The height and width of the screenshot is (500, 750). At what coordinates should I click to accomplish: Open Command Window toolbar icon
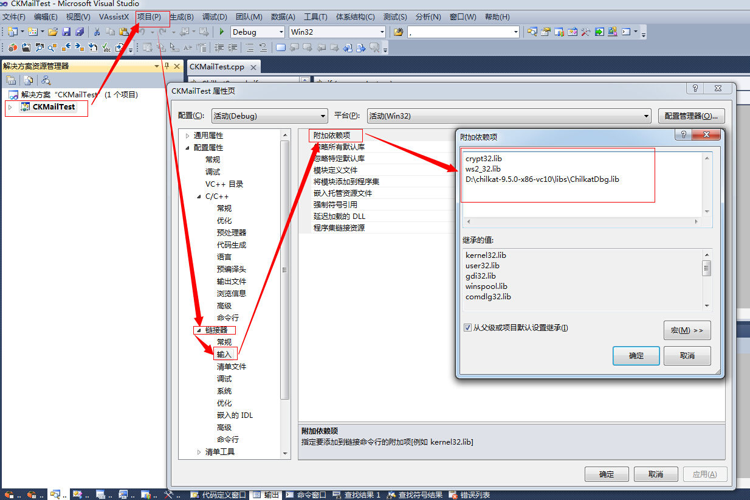tap(626, 32)
